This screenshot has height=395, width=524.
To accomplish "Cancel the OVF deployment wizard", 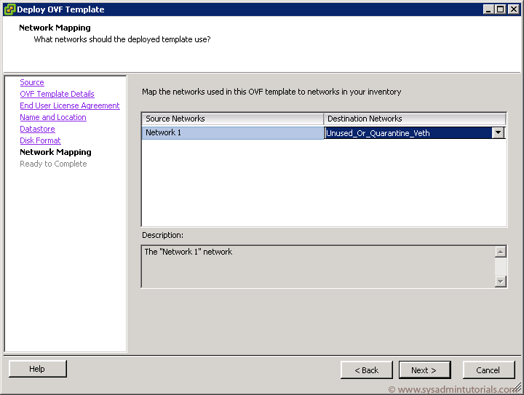I will (x=488, y=370).
